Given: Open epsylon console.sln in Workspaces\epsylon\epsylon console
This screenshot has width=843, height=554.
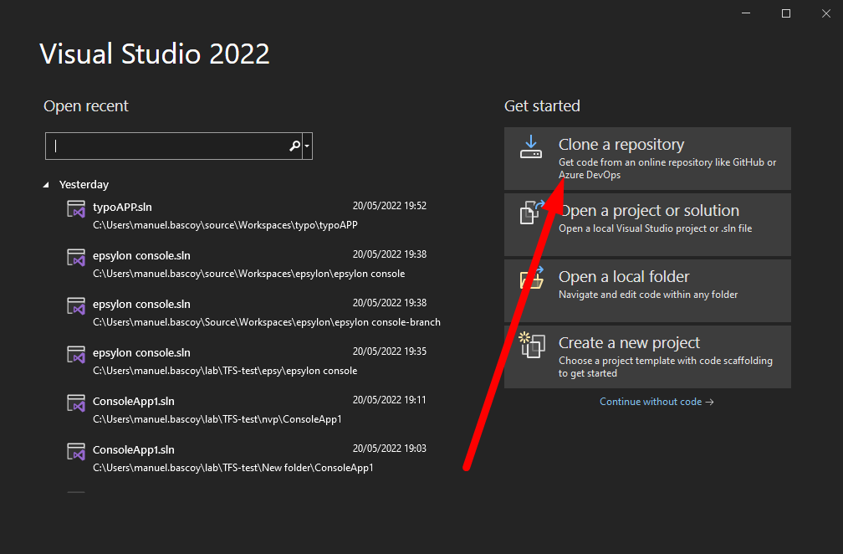Looking at the screenshot, I should (141, 255).
